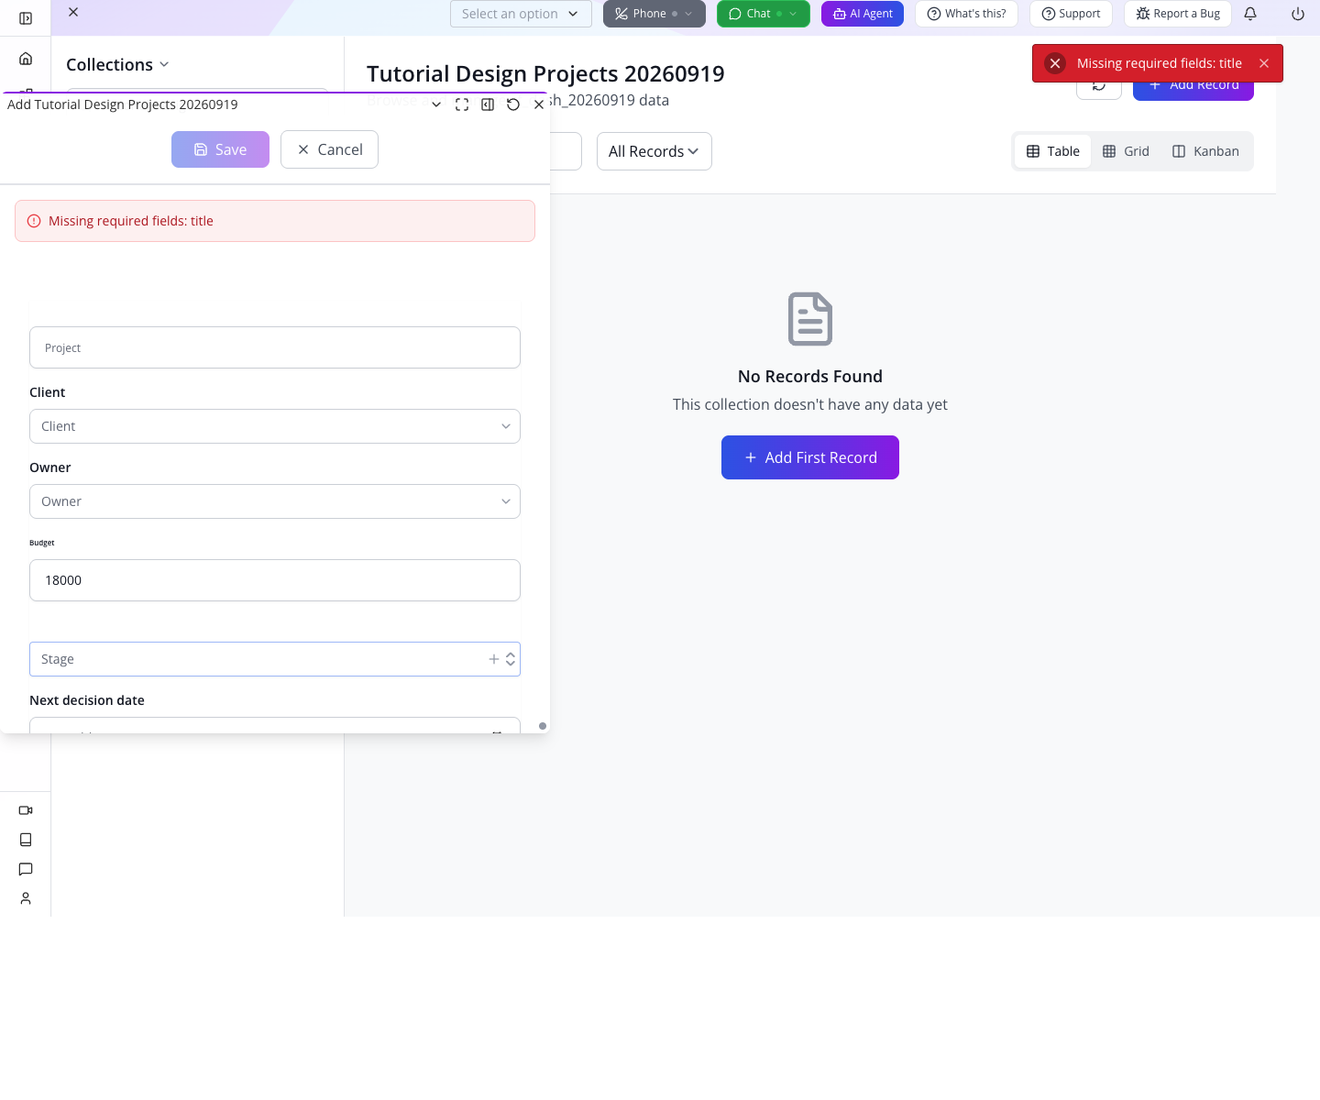Switch to Table view tab
The width and height of the screenshot is (1320, 1100).
click(x=1053, y=151)
